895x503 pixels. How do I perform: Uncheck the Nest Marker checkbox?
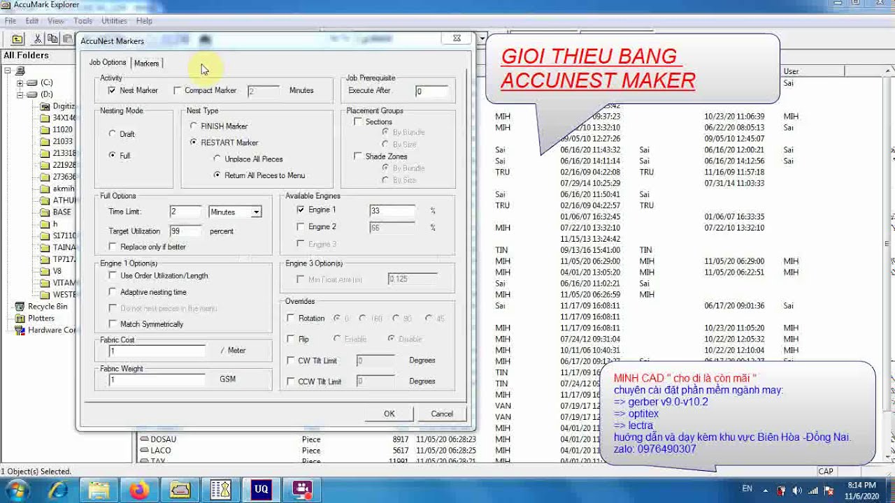[x=112, y=90]
